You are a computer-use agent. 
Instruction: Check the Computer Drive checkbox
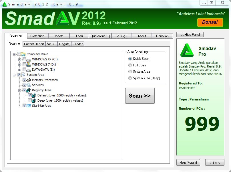(x=19, y=54)
